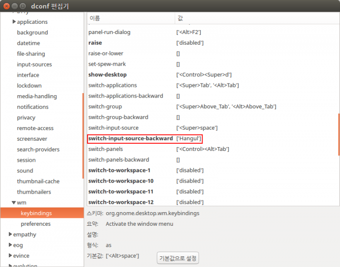Click the 기본값으로 설정 button
This screenshot has height=267, width=340.
click(x=178, y=258)
